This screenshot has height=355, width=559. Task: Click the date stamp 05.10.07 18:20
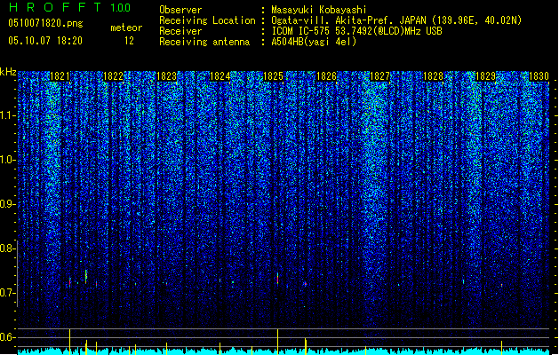(x=45, y=41)
